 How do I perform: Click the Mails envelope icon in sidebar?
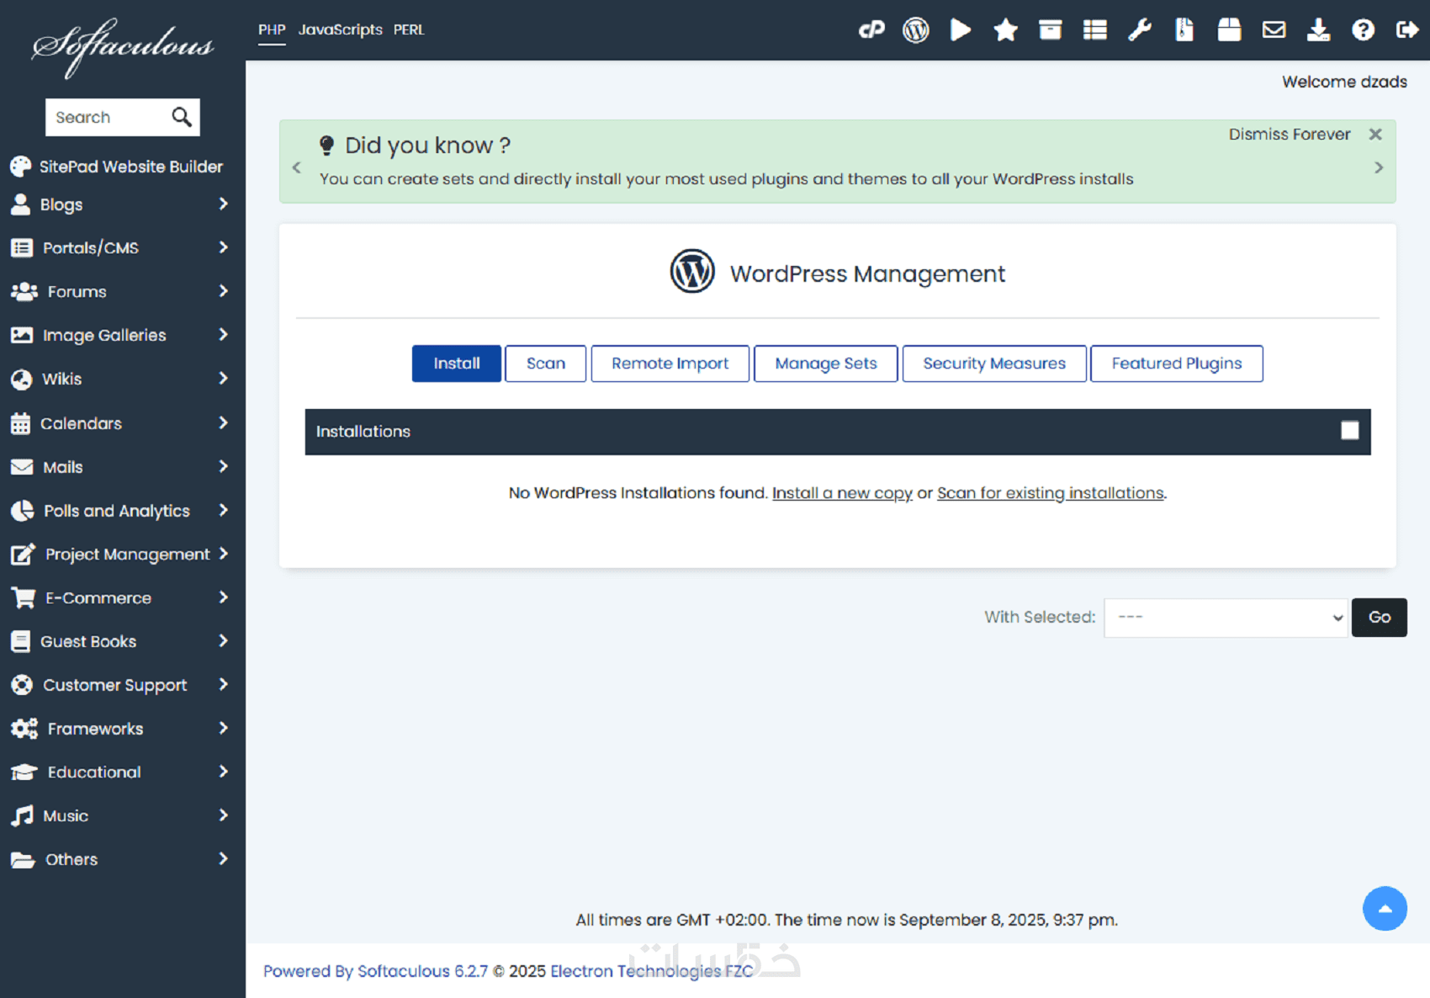[22, 467]
